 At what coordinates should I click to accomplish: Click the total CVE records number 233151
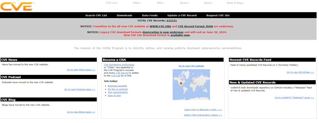[x=171, y=20]
